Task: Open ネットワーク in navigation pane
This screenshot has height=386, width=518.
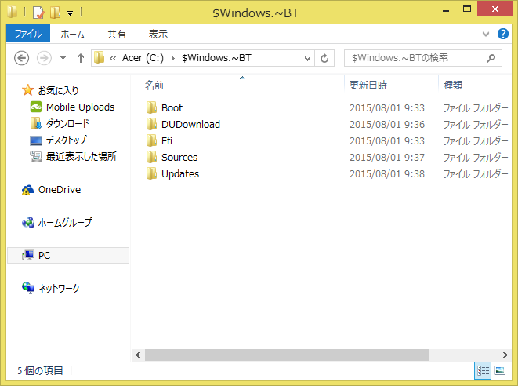Action: [x=59, y=288]
